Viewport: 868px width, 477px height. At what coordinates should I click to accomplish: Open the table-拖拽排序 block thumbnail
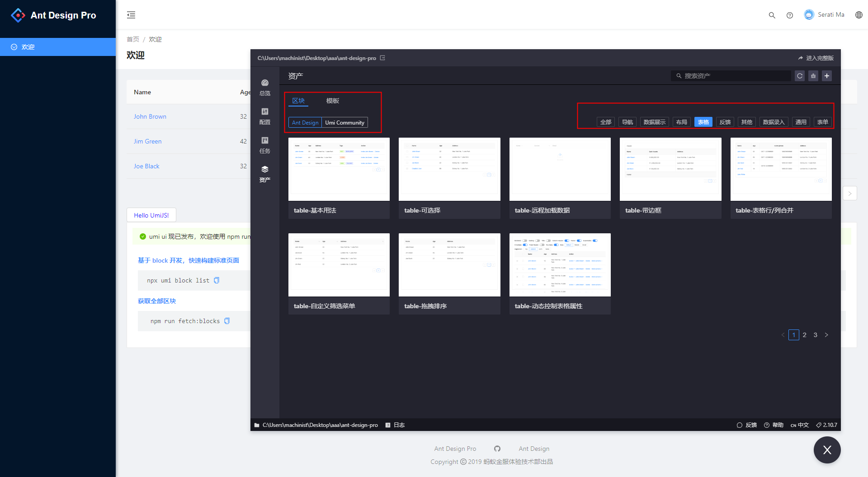coord(449,265)
